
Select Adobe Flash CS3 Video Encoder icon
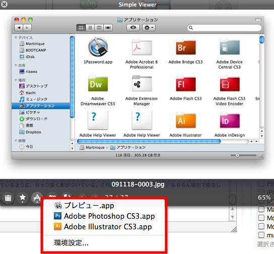click(230, 84)
